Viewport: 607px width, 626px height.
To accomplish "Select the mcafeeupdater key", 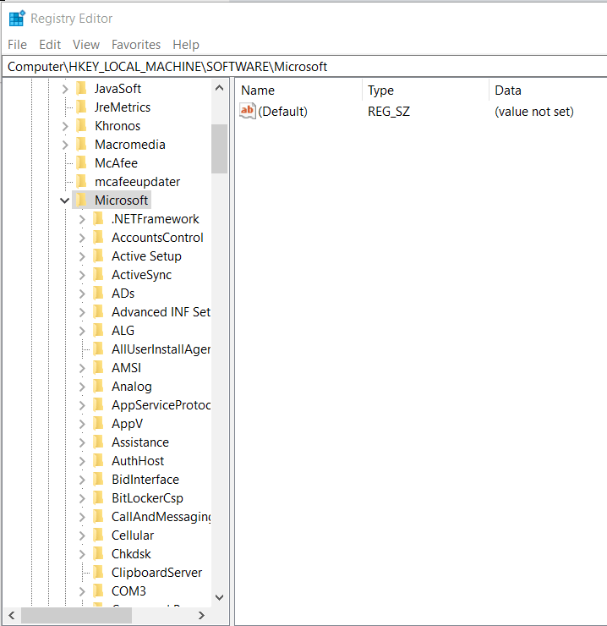I will coord(137,182).
